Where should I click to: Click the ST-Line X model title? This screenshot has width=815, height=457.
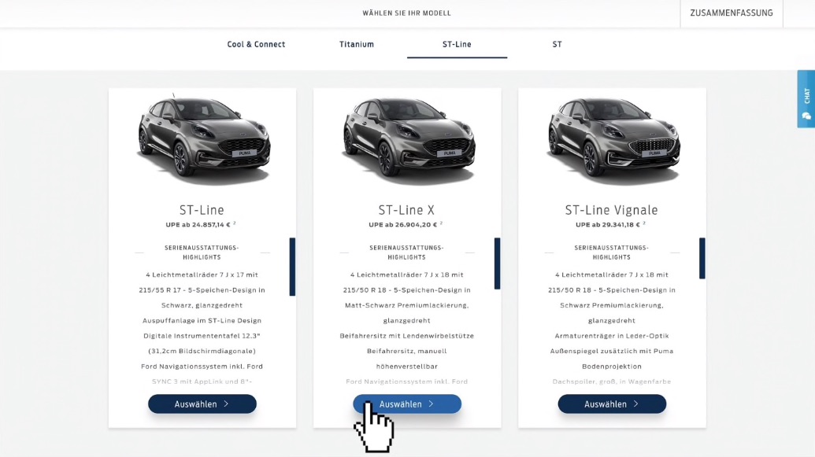coord(406,210)
